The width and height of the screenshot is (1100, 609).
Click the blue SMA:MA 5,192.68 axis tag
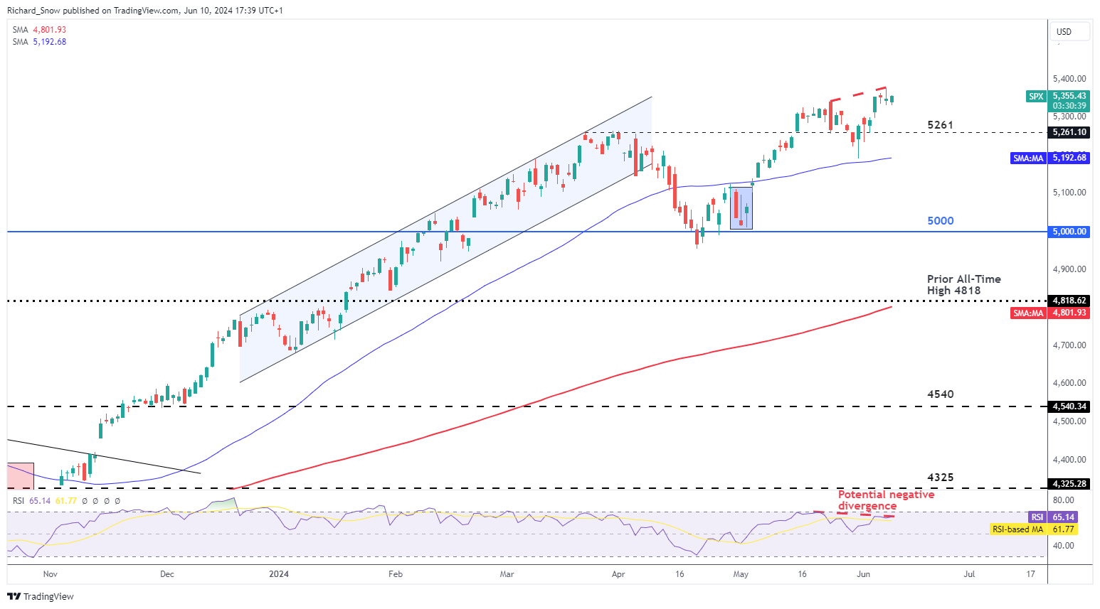click(1049, 158)
